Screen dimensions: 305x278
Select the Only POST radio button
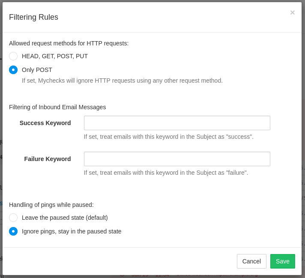13,70
